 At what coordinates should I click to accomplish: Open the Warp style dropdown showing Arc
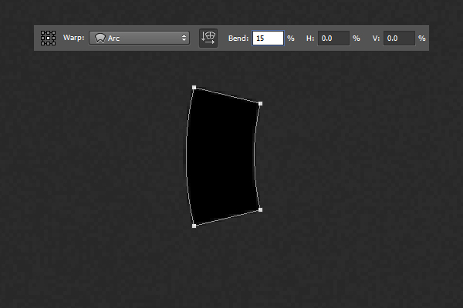[x=140, y=38]
